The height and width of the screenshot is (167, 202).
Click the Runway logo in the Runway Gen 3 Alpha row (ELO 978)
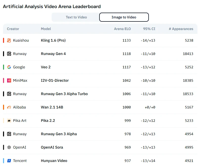9,134
